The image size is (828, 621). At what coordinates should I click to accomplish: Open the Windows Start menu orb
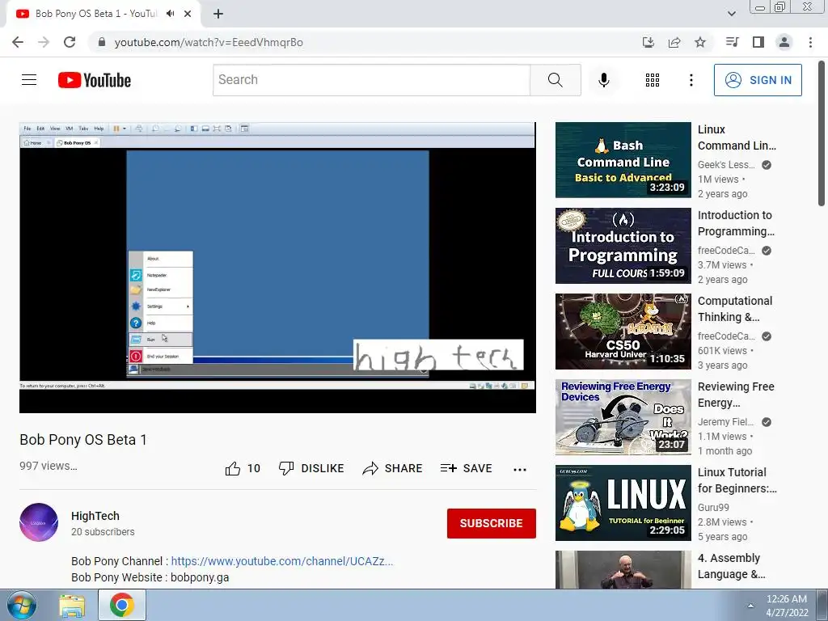[22, 605]
